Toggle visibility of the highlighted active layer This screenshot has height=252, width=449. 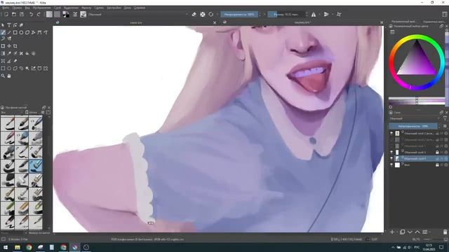[391, 159]
